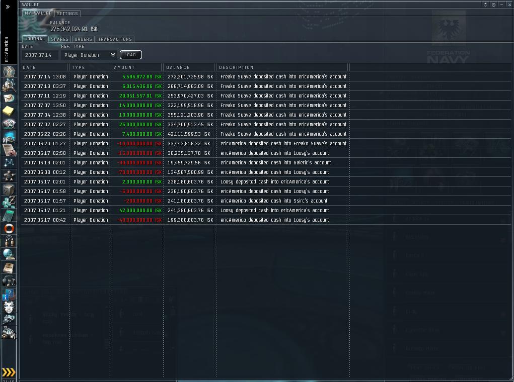Click wallet window starburst icon

tap(485, 5)
